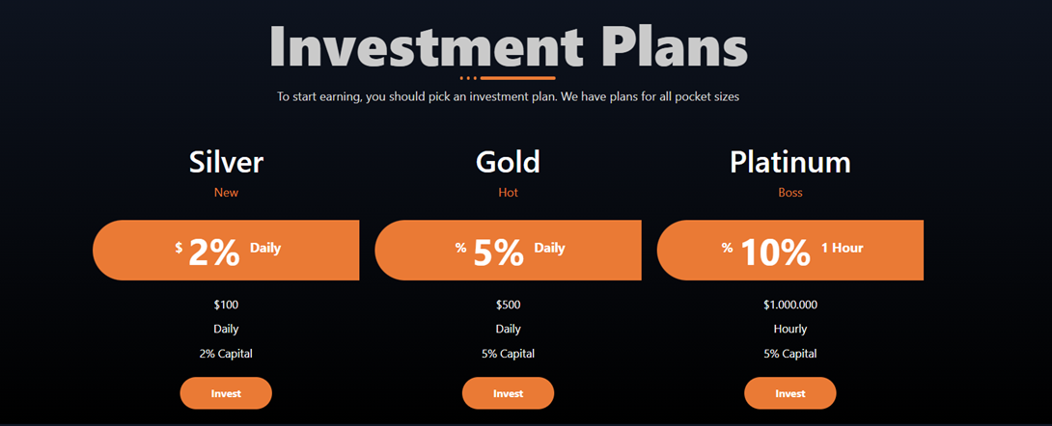Viewport: 1052px width, 426px height.
Task: Click the percent icon in Gold banner
Action: click(460, 248)
